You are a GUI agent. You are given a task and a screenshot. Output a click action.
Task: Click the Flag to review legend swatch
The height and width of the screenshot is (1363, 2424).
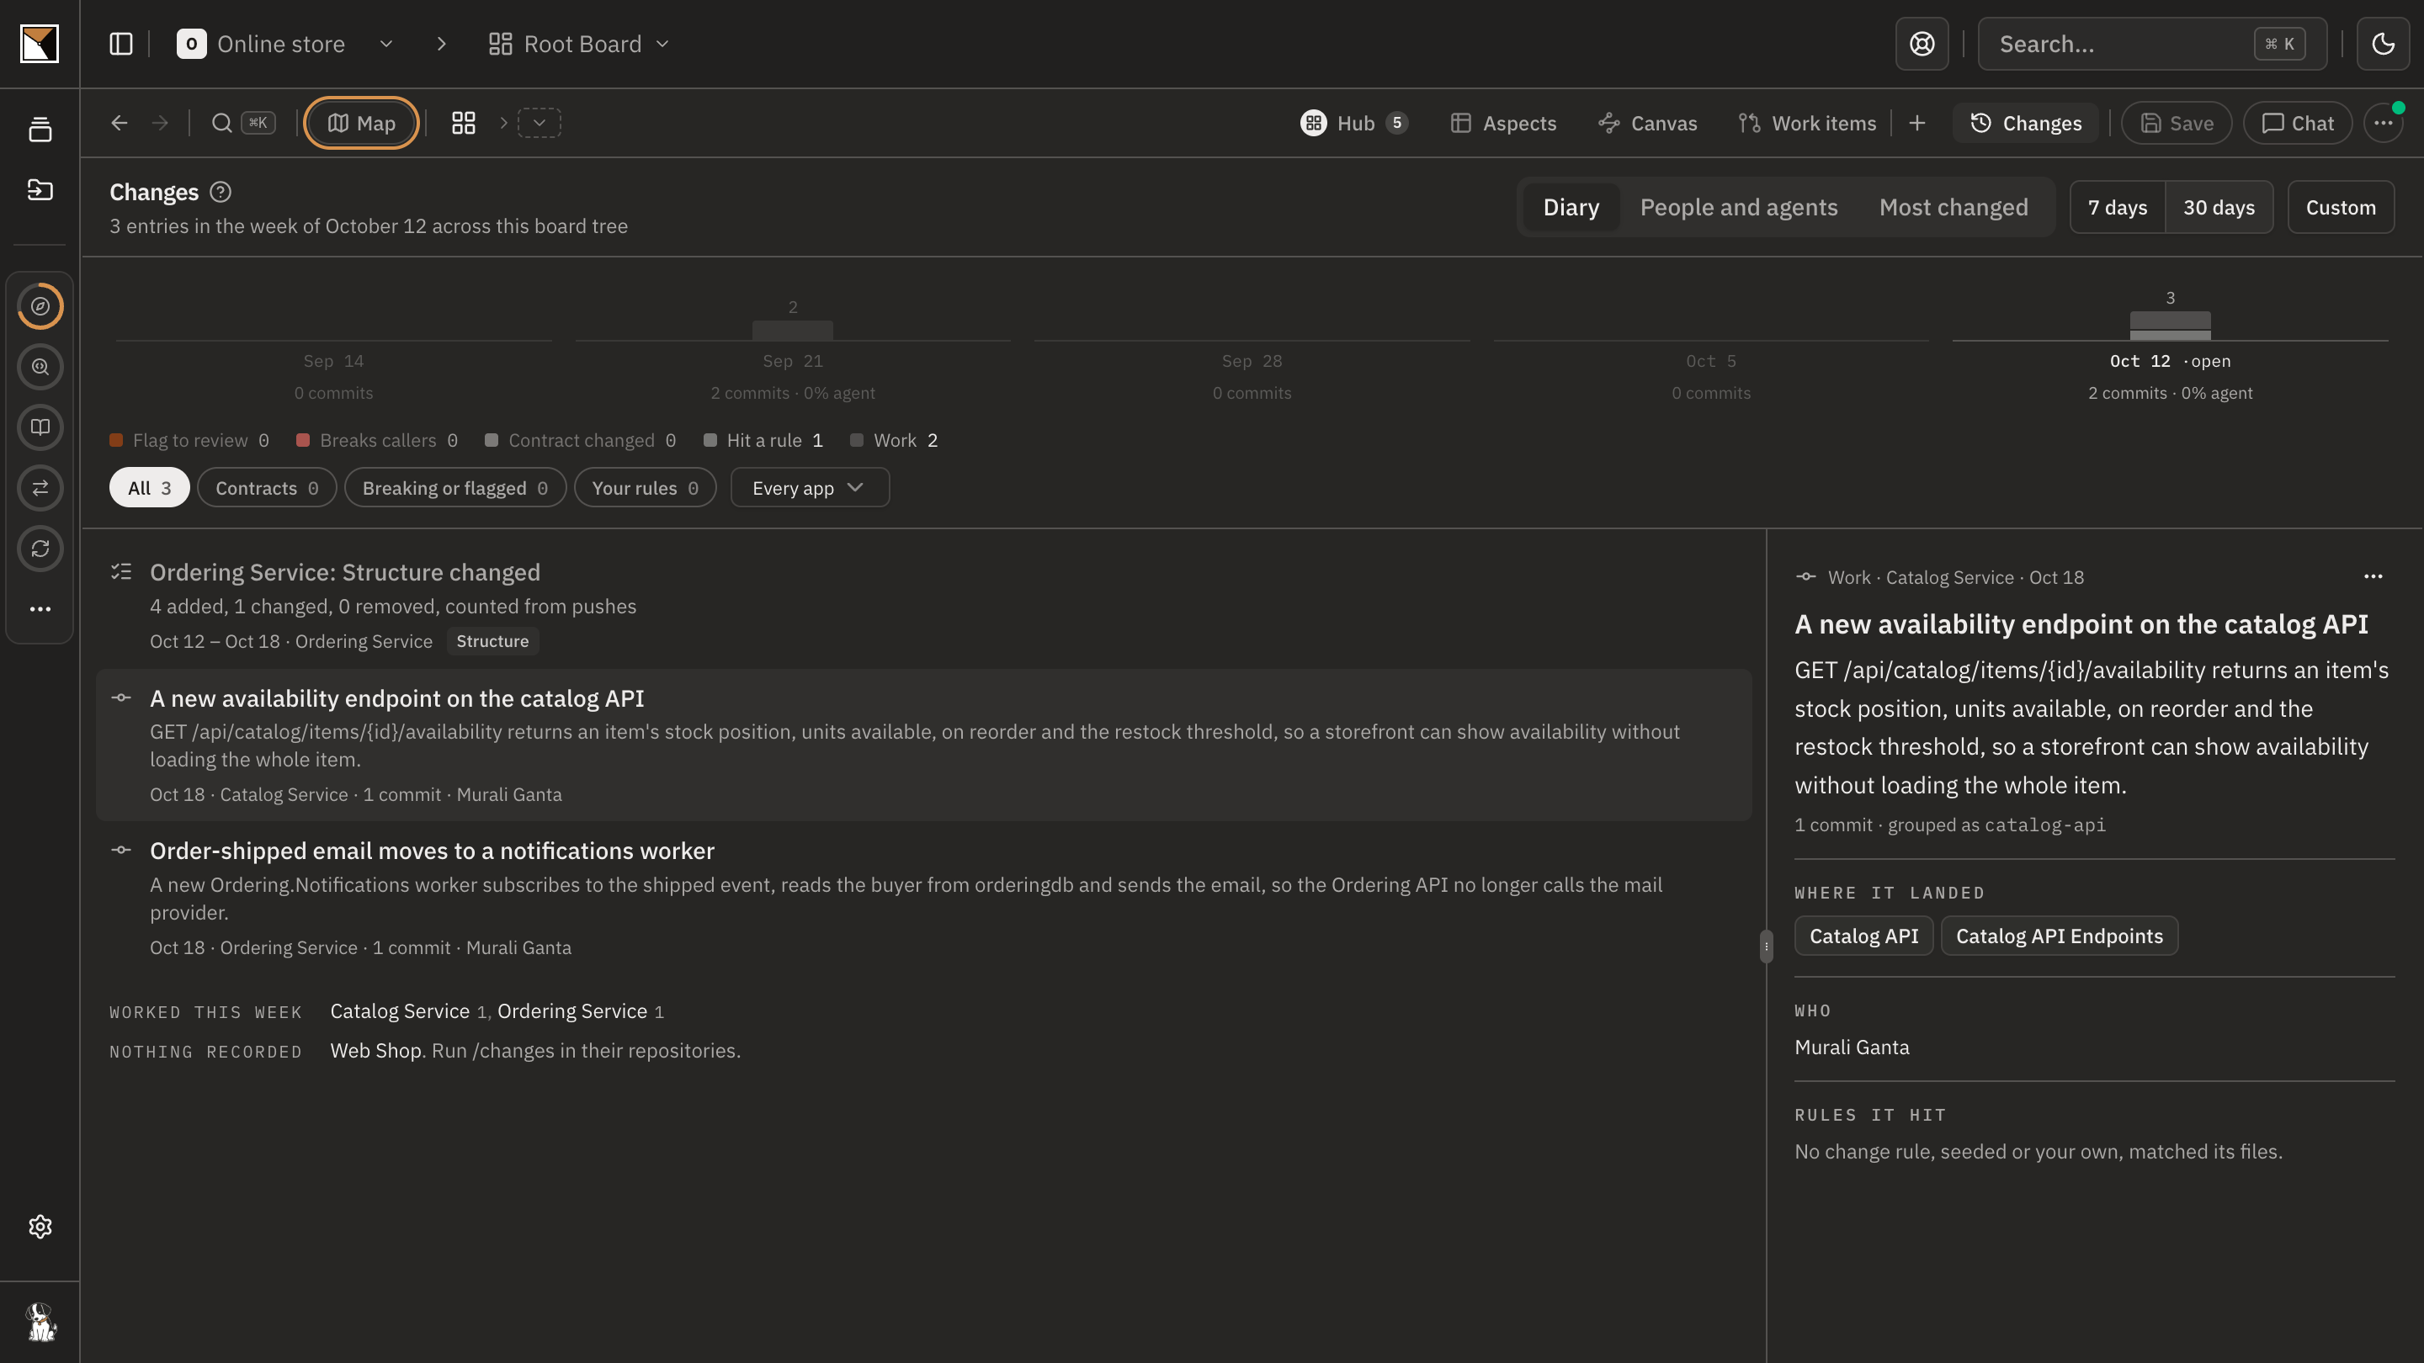[x=116, y=440]
